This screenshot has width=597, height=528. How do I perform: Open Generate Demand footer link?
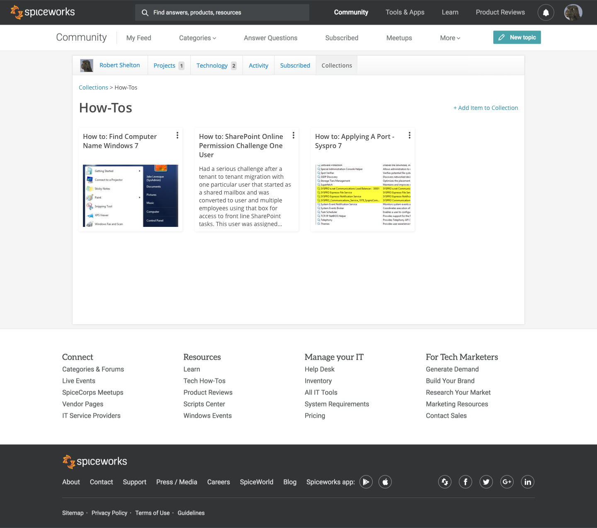tap(452, 369)
